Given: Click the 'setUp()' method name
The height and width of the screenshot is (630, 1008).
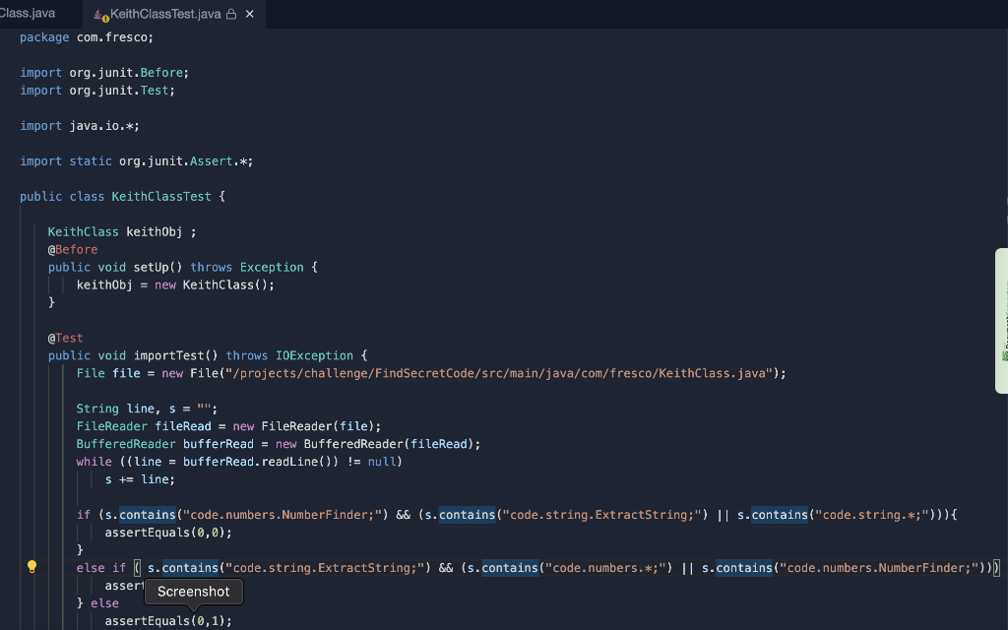Looking at the screenshot, I should (x=158, y=267).
